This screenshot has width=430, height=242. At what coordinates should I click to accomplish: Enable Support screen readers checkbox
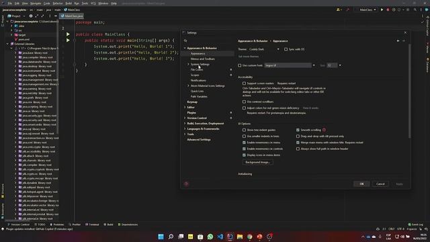[244, 83]
